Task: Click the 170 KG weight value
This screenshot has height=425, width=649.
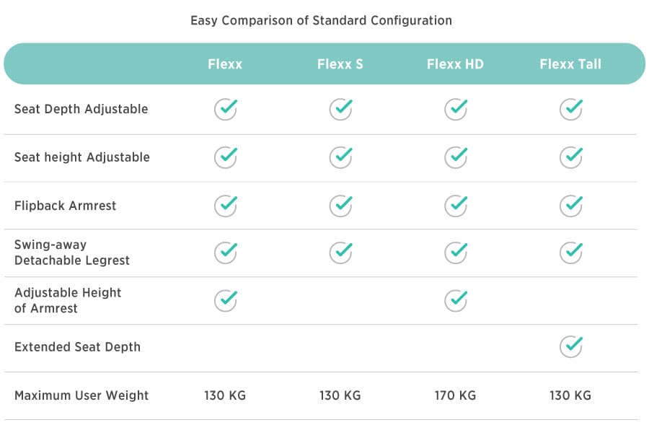Action: click(x=455, y=395)
